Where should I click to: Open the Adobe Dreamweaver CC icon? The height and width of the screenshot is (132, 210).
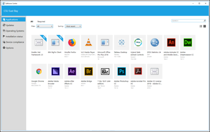[x=188, y=42]
